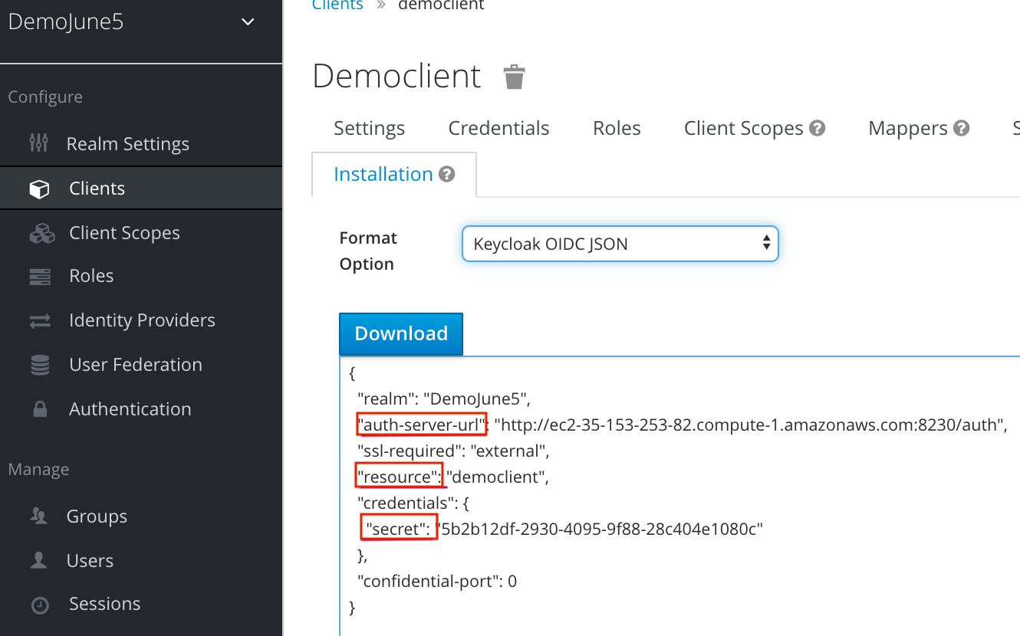Open Realm Settings in sidebar

[128, 143]
